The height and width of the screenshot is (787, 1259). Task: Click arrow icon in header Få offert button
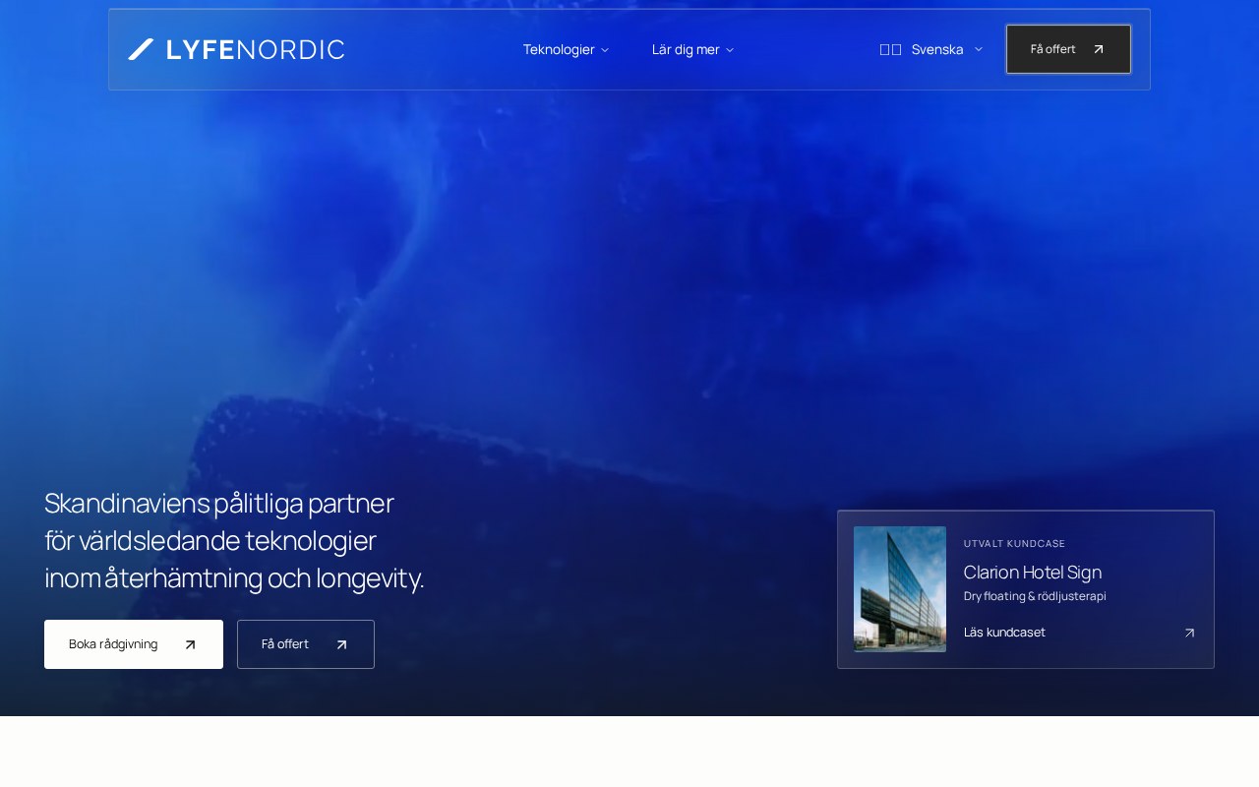1099,49
